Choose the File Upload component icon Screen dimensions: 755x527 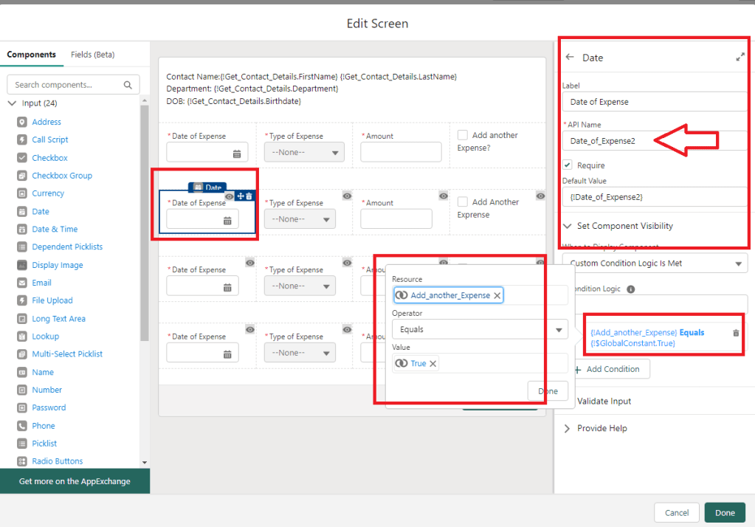pos(21,300)
